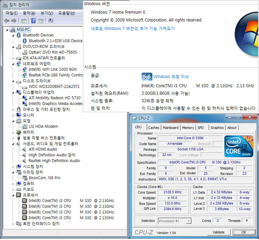The image size is (259, 240).
Task: Click the Instructions MMX, SSE field in CPU-Z
Action: click(205, 179)
